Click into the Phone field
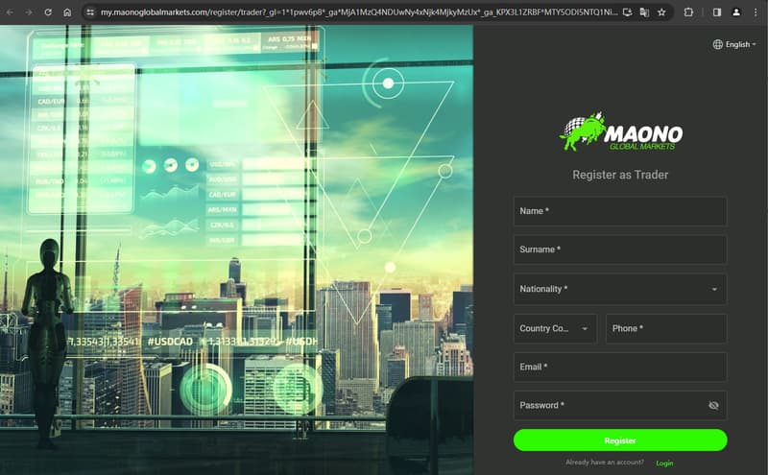 (666, 328)
